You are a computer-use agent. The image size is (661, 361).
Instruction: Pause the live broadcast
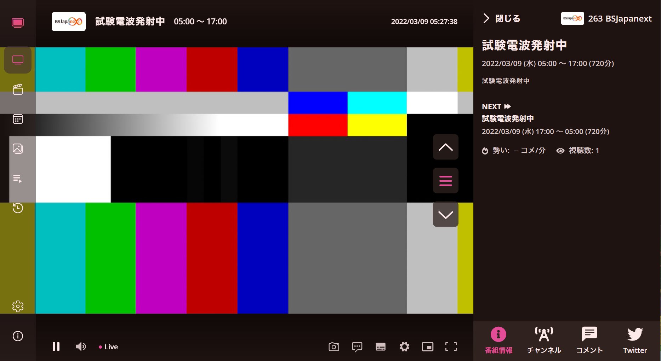click(x=56, y=347)
